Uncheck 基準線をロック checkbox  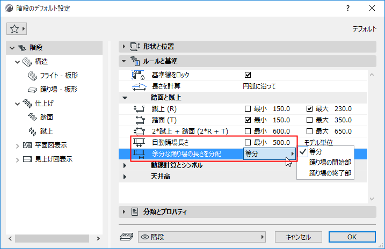(x=248, y=75)
